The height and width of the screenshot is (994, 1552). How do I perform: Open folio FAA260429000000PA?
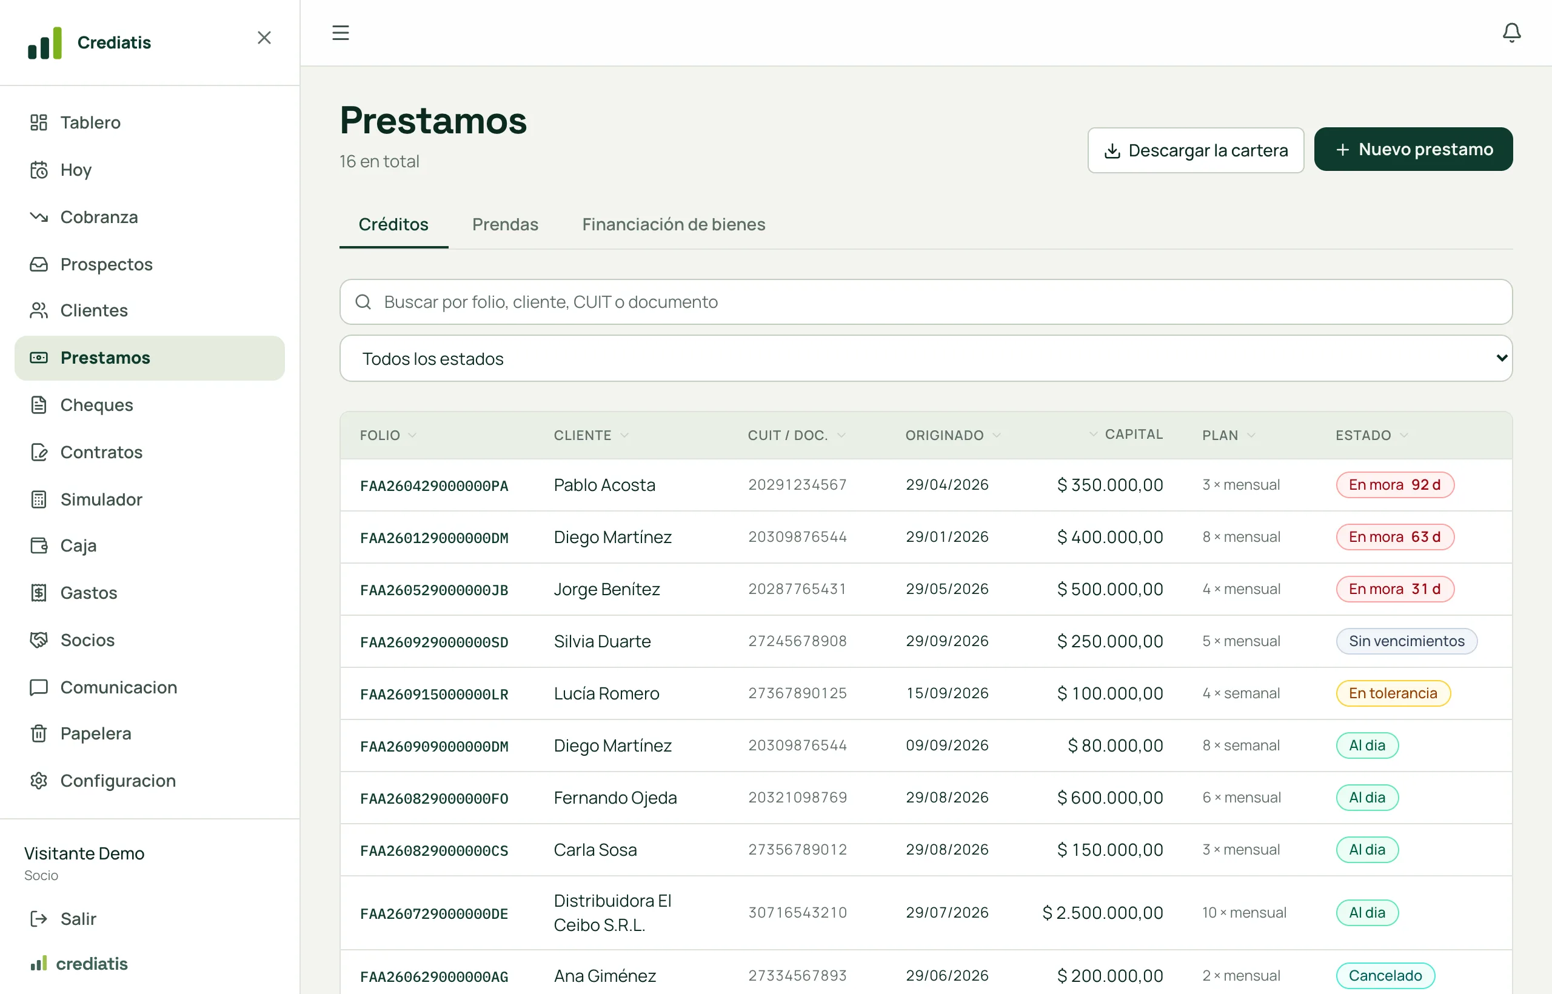tap(434, 485)
